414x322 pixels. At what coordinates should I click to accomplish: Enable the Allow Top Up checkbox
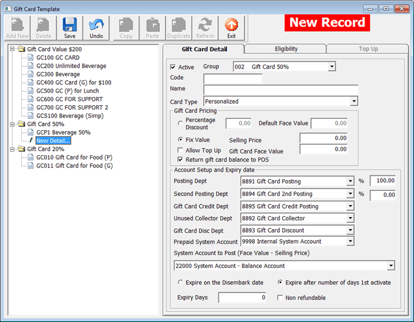coord(181,150)
